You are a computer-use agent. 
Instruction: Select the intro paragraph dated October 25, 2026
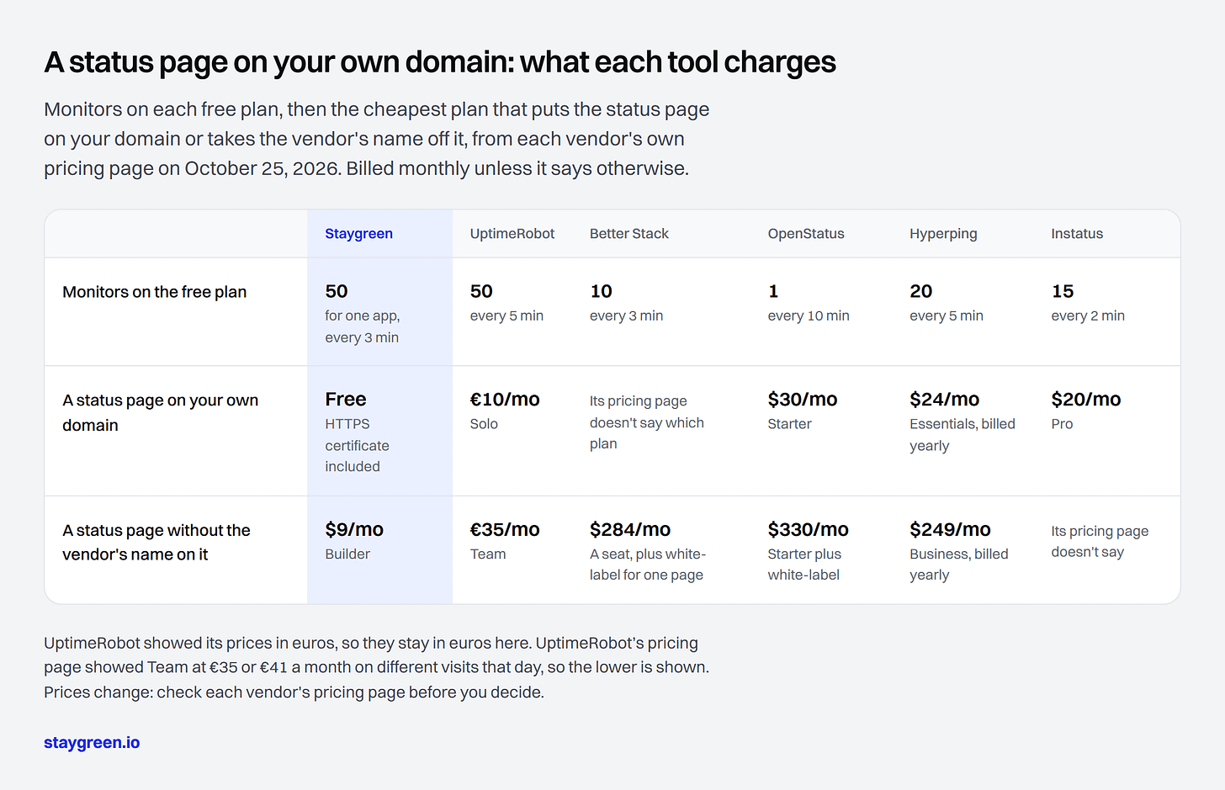click(376, 139)
